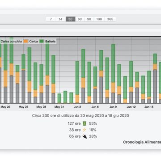Click the short green bar above May 31

pos(59,98)
